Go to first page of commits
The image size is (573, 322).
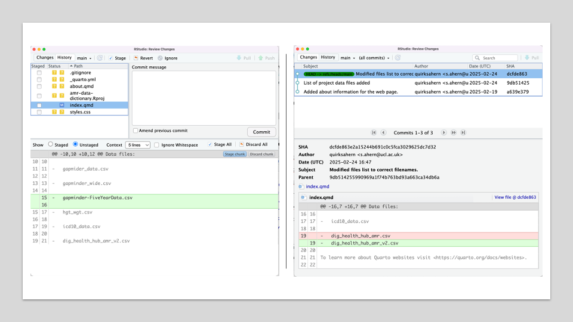click(374, 132)
